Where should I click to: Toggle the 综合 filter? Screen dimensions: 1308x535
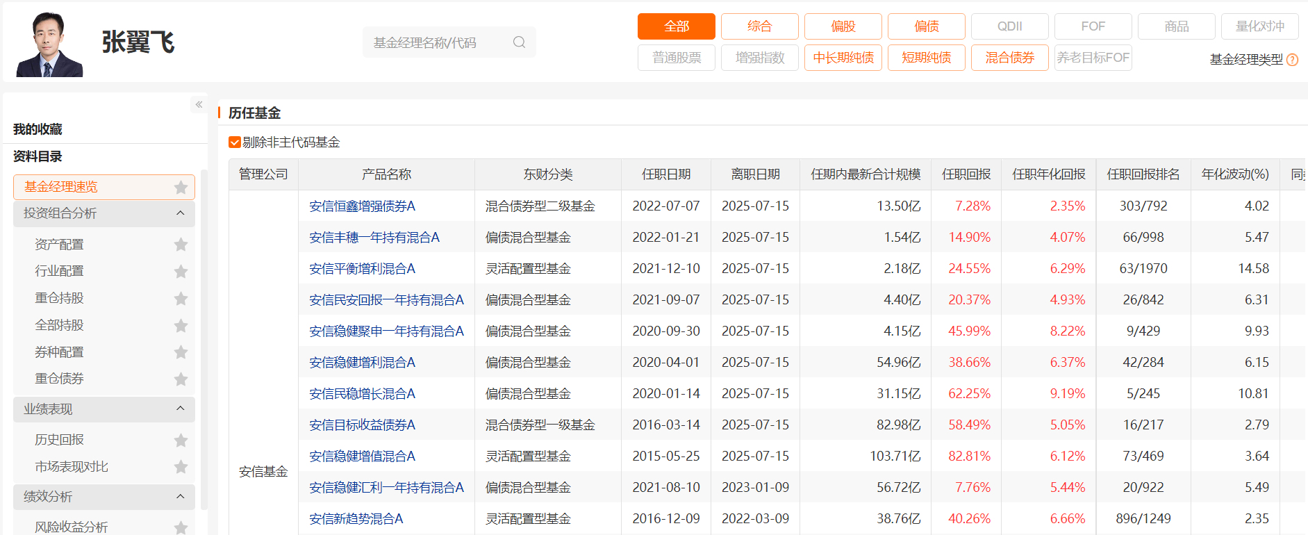(x=760, y=26)
